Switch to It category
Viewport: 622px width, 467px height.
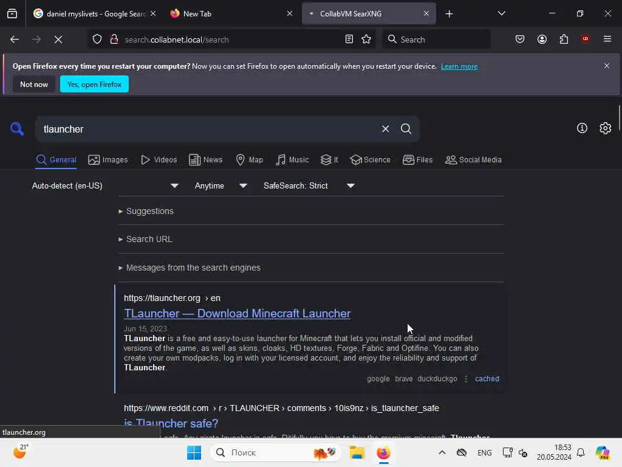tap(329, 160)
